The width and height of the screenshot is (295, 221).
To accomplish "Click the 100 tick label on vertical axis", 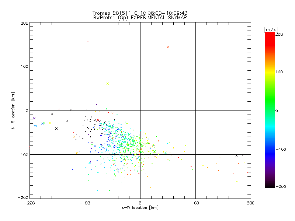I will [x=24, y=66].
